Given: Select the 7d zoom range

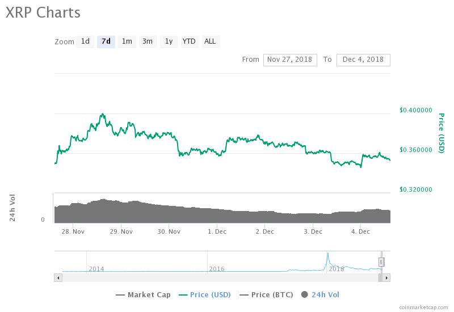Looking at the screenshot, I should (x=106, y=41).
